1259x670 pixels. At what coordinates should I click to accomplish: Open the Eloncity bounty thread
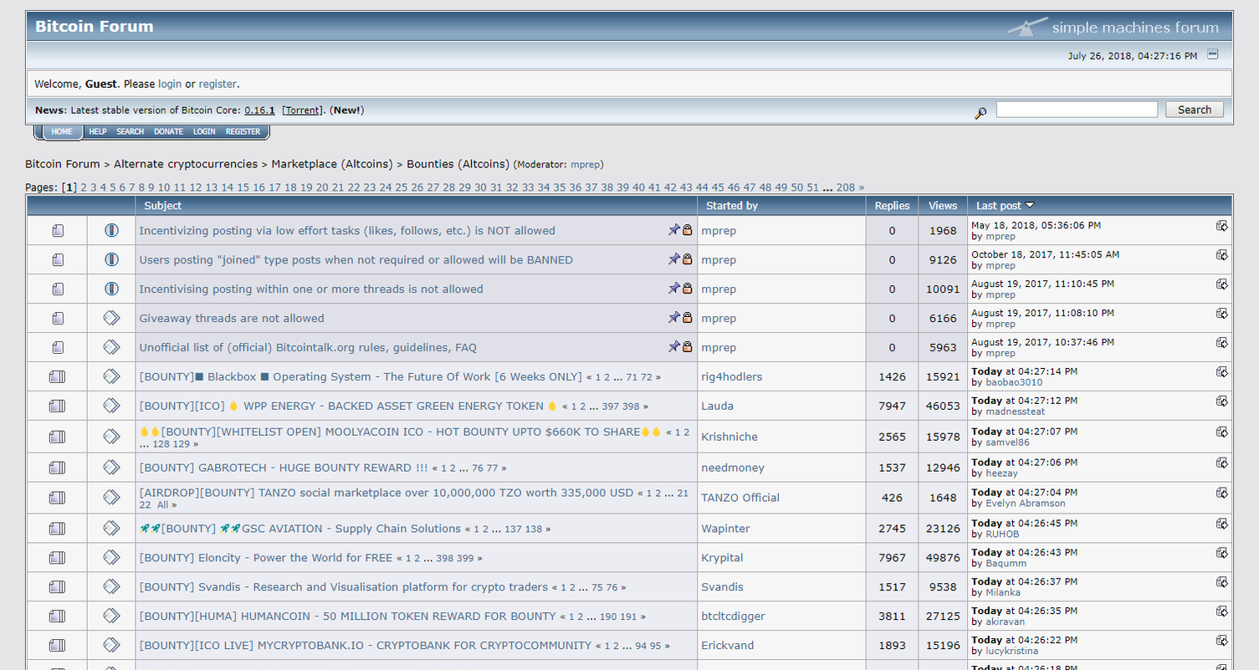266,558
